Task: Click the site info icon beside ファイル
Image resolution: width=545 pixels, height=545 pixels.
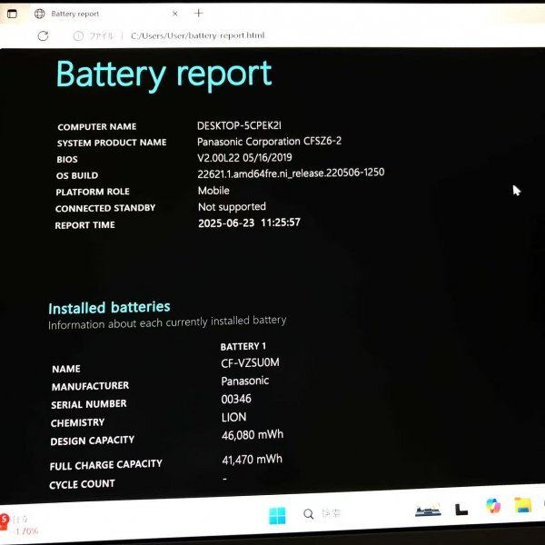Action: click(x=78, y=35)
